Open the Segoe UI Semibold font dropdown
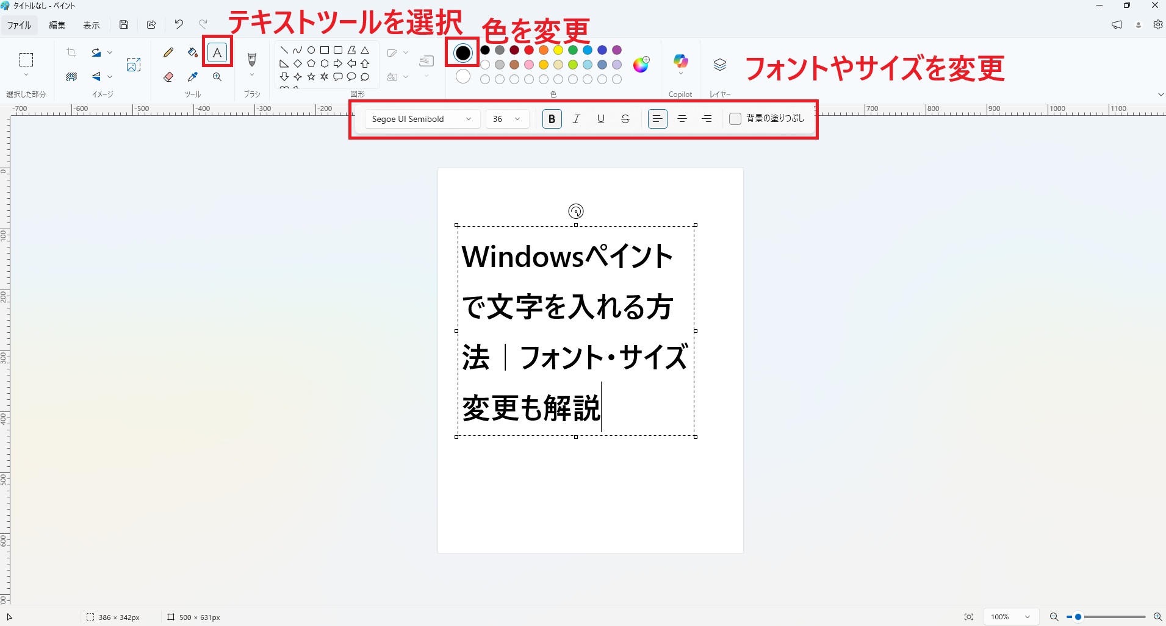 pos(422,119)
